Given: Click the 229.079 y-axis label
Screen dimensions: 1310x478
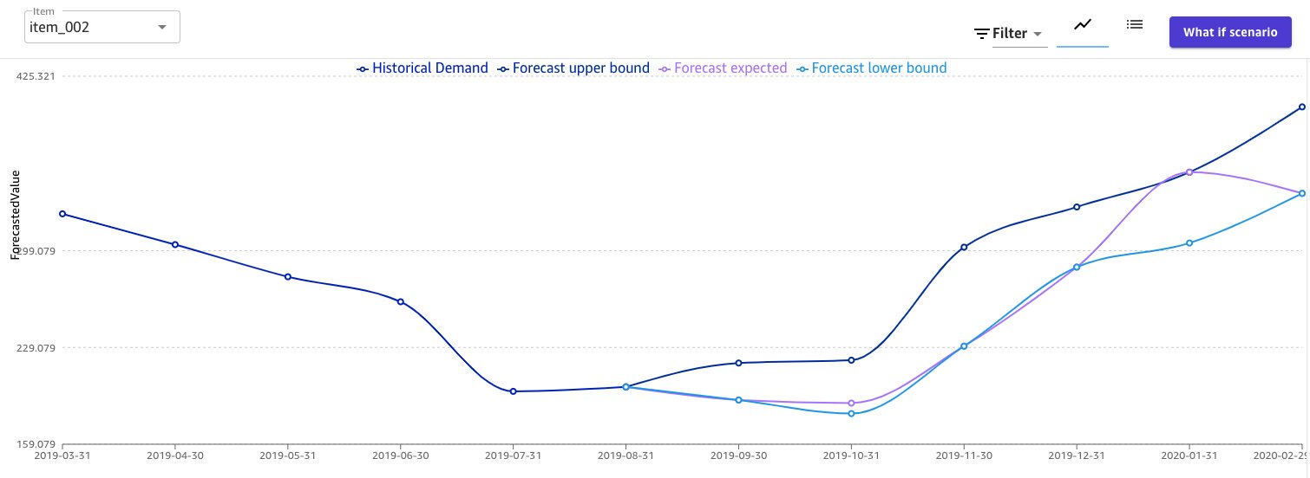Looking at the screenshot, I should click(x=36, y=348).
